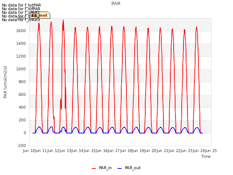This screenshot has height=175, width=233.
Task: Click the PAR_out legend entry
Action: [x=129, y=168]
